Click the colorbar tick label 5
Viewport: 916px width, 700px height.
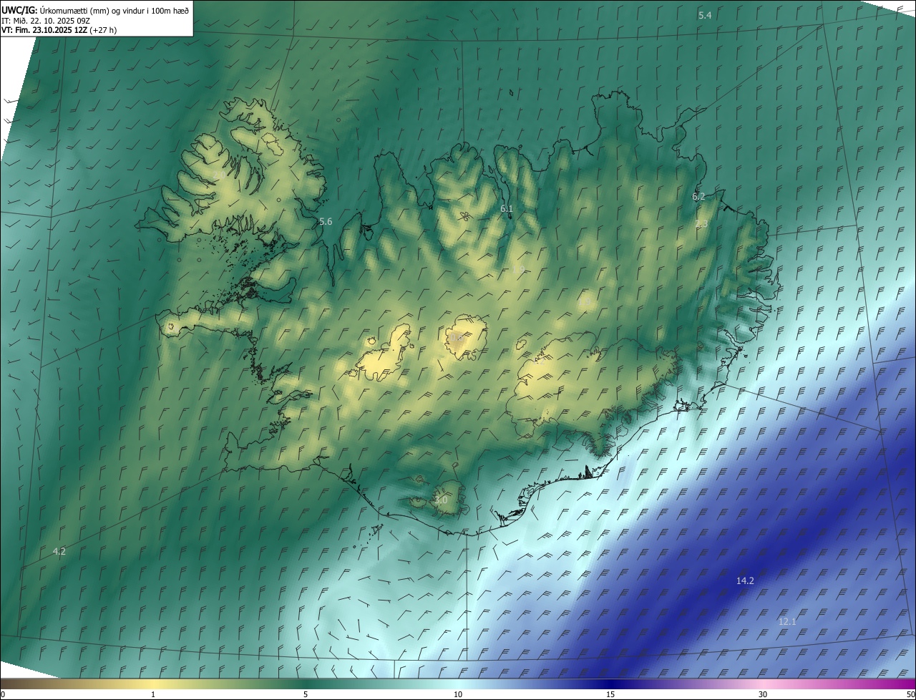[x=306, y=694]
